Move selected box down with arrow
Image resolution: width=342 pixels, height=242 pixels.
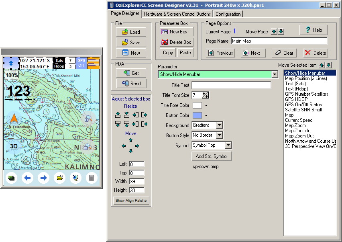pyautogui.click(x=130, y=151)
